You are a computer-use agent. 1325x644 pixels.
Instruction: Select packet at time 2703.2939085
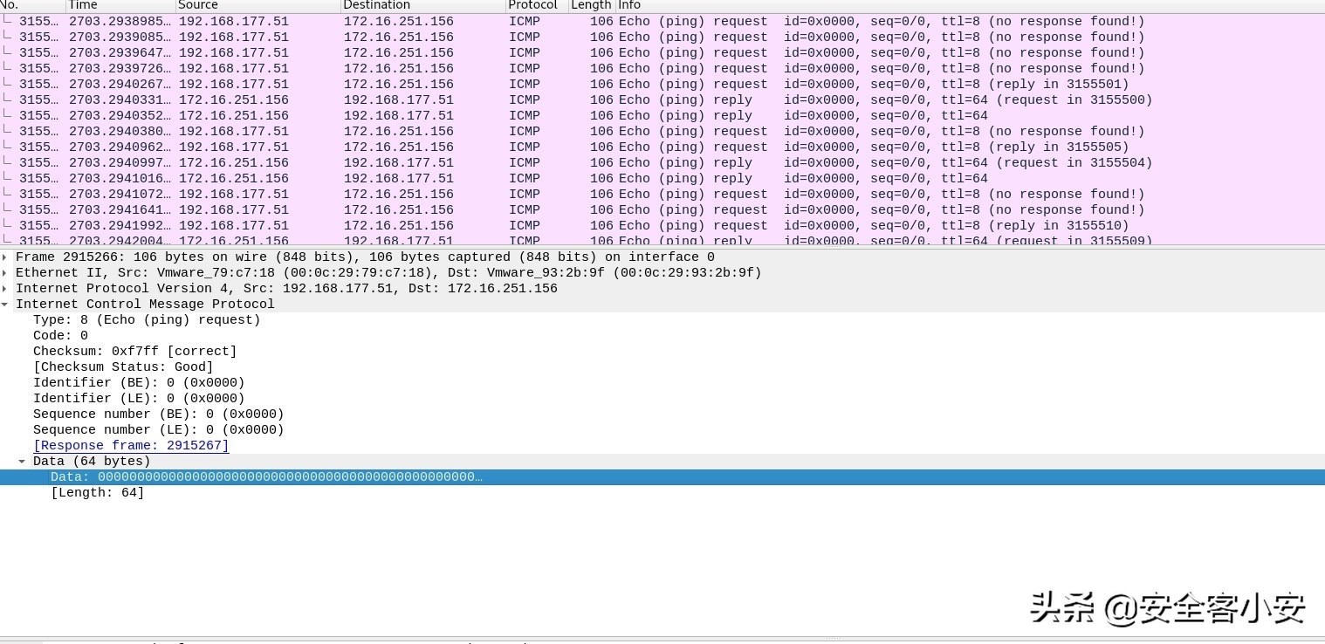point(662,38)
